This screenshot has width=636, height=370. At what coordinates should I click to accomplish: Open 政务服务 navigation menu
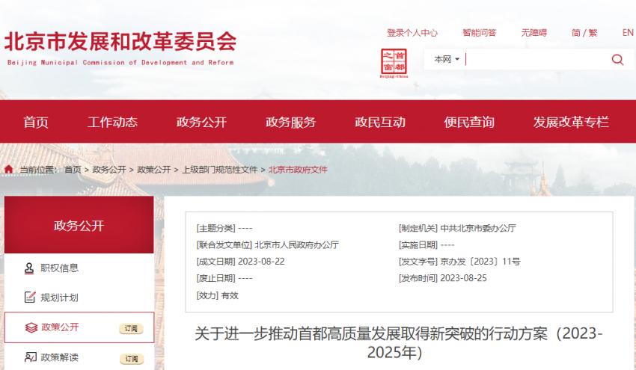tap(291, 122)
